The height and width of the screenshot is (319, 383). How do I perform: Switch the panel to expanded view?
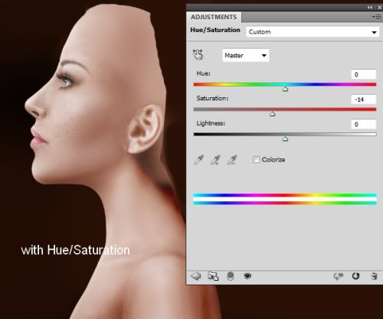[x=213, y=276]
